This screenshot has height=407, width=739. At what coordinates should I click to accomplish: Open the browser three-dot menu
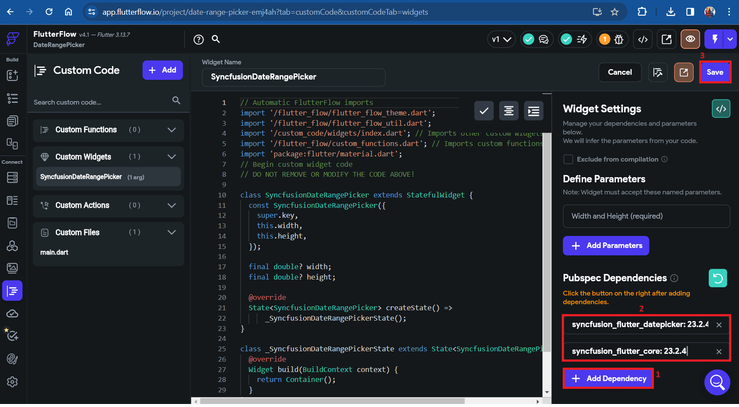coord(729,12)
